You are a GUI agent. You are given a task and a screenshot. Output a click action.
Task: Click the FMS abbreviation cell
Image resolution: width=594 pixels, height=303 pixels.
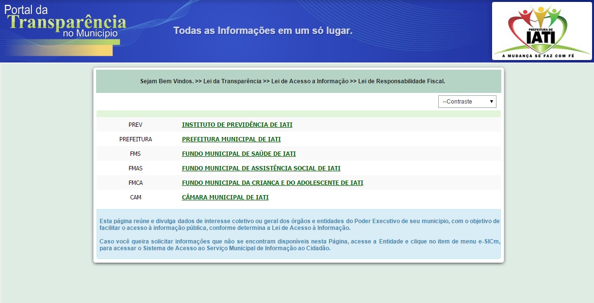135,154
